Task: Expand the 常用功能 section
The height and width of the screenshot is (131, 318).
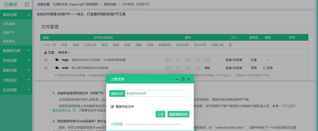Action: (x=16, y=61)
